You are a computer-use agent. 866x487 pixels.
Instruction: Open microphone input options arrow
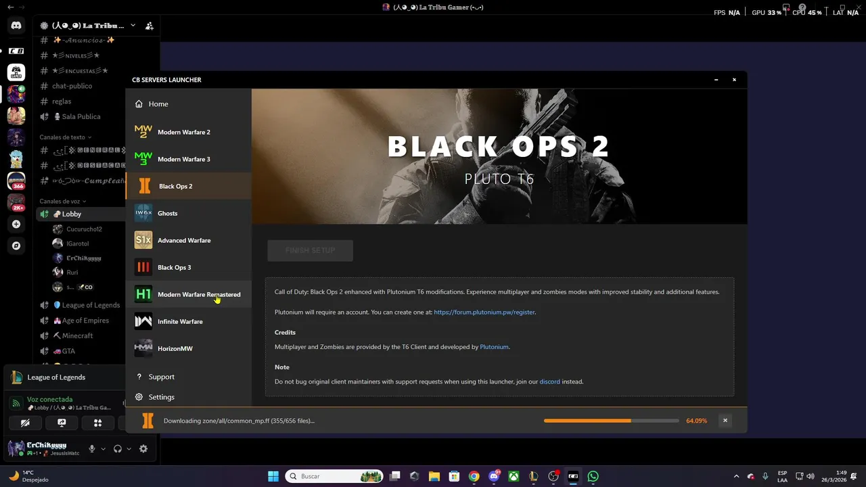tap(104, 448)
